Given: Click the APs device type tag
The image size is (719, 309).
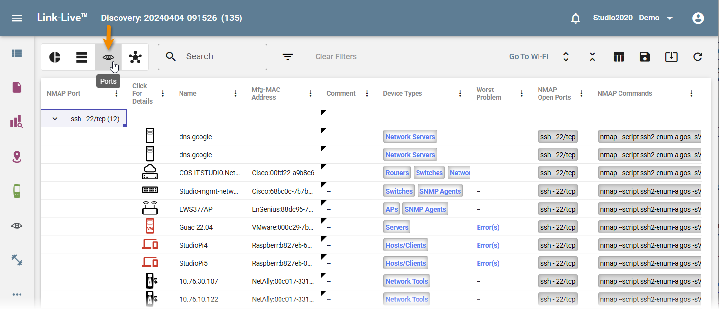Looking at the screenshot, I should (392, 209).
